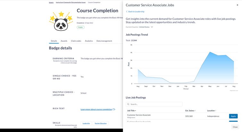Close the jobs side panel
This screenshot has width=242, height=132.
235,127
